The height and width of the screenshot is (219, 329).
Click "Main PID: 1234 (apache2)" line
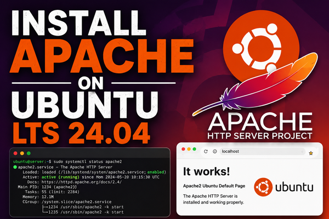(47, 187)
